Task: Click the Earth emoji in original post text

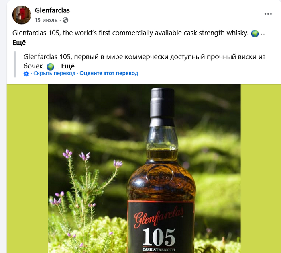Action: [x=255, y=33]
